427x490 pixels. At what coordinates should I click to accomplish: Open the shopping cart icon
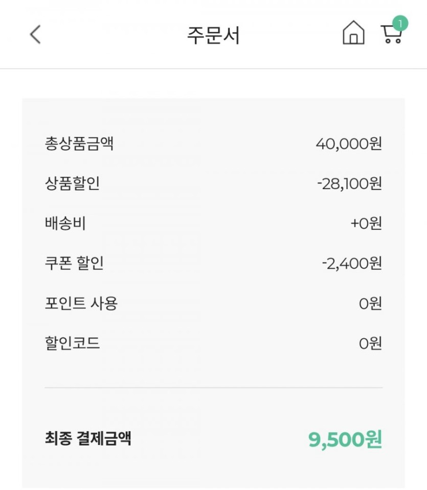tap(391, 35)
